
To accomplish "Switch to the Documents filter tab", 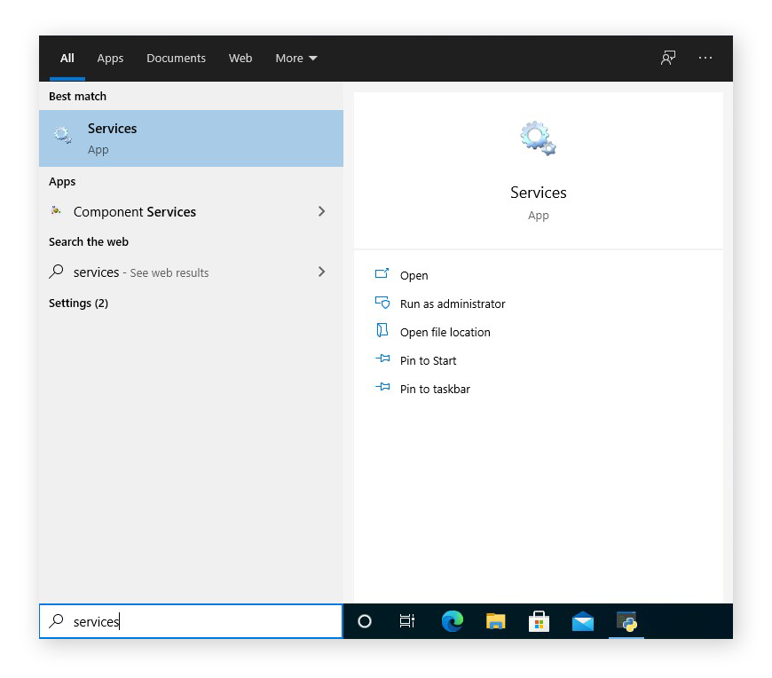I will (176, 59).
